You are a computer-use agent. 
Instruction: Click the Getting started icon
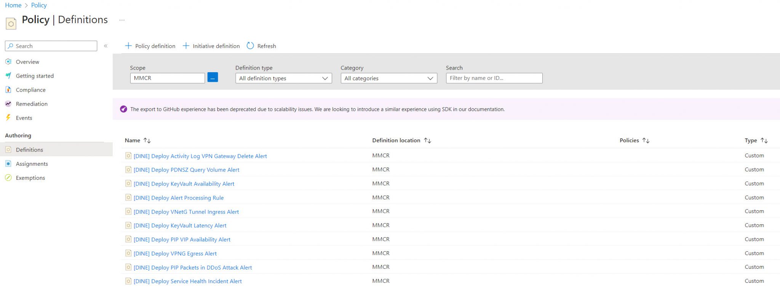click(8, 76)
